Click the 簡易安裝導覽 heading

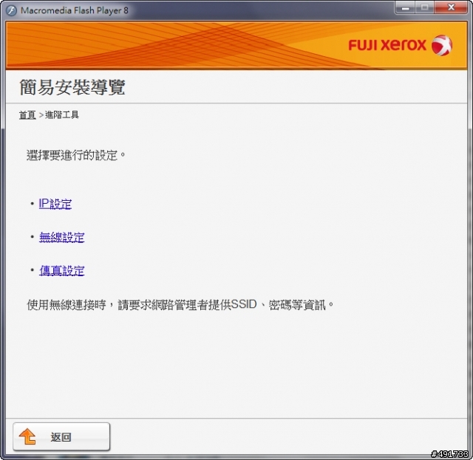[x=72, y=87]
